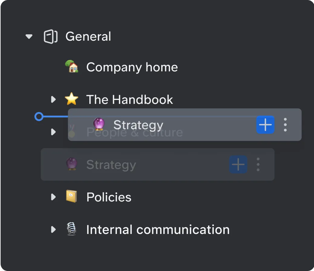Collapse the General section arrow
Screen dimensions: 314x271
pyautogui.click(x=29, y=36)
